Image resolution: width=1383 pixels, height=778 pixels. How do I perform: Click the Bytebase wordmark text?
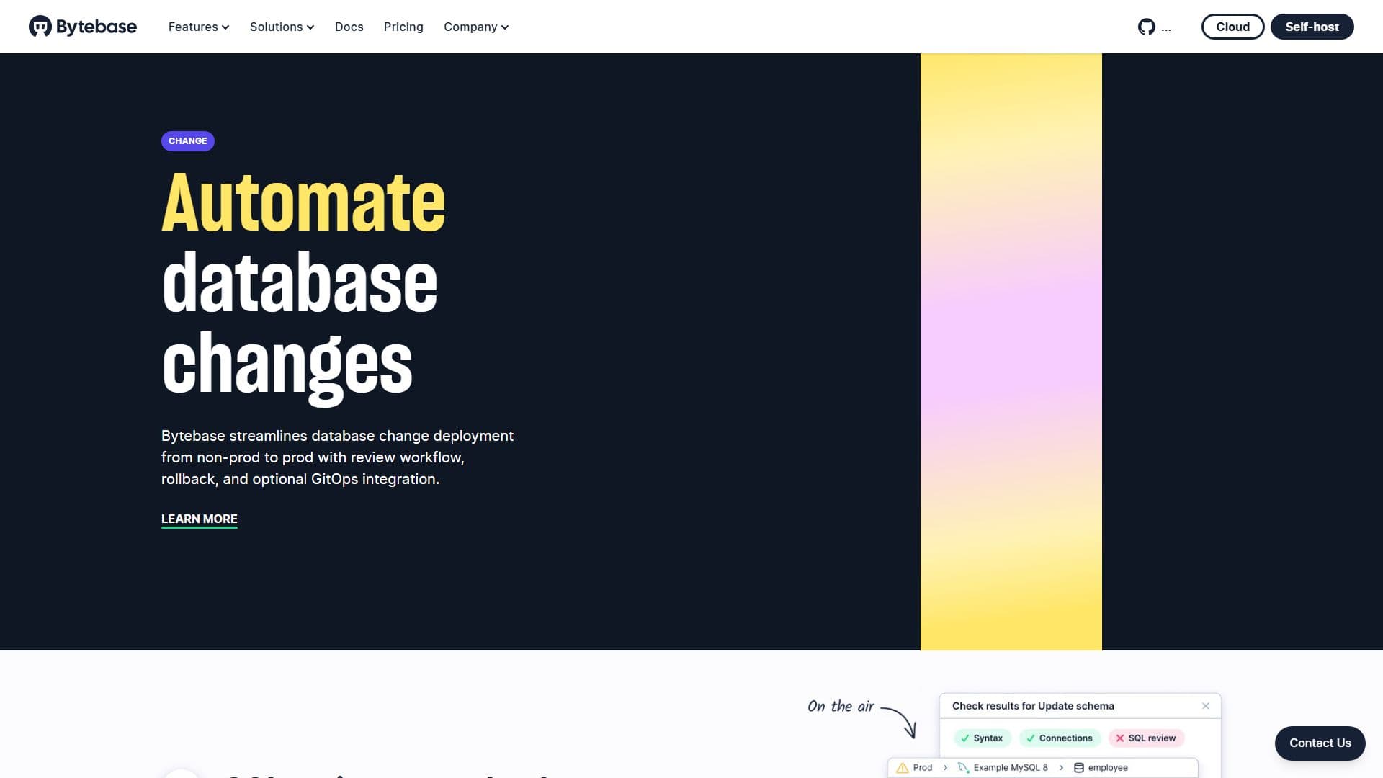97,27
